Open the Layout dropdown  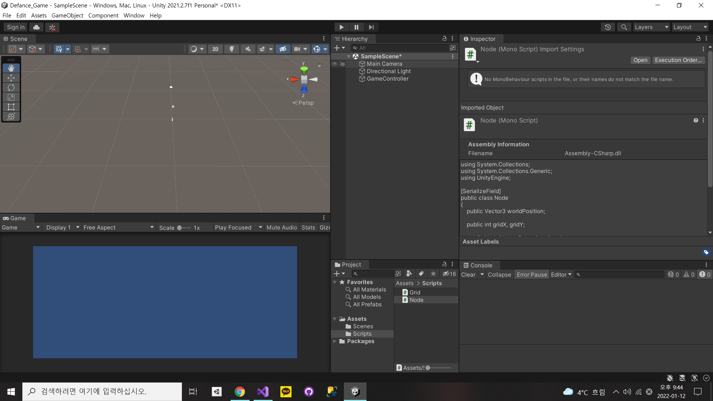coord(690,27)
